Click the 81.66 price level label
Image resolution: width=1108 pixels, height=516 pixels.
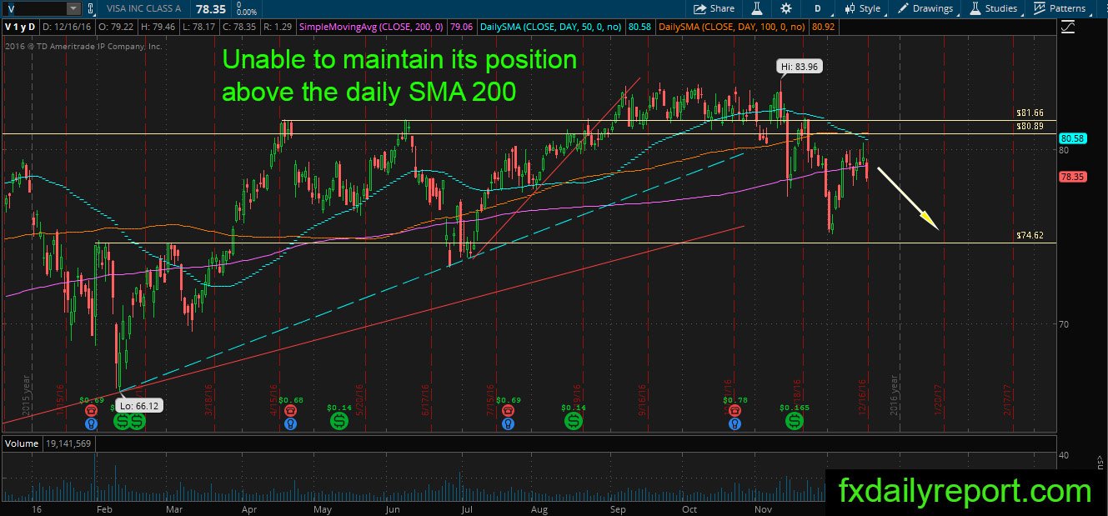point(1030,113)
